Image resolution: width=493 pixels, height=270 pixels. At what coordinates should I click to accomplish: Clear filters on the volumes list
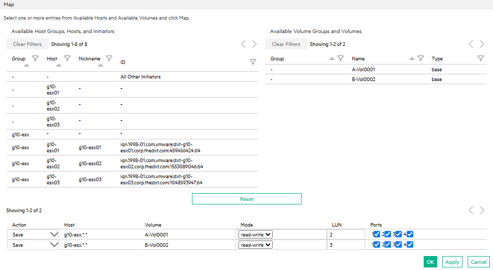tap(286, 44)
